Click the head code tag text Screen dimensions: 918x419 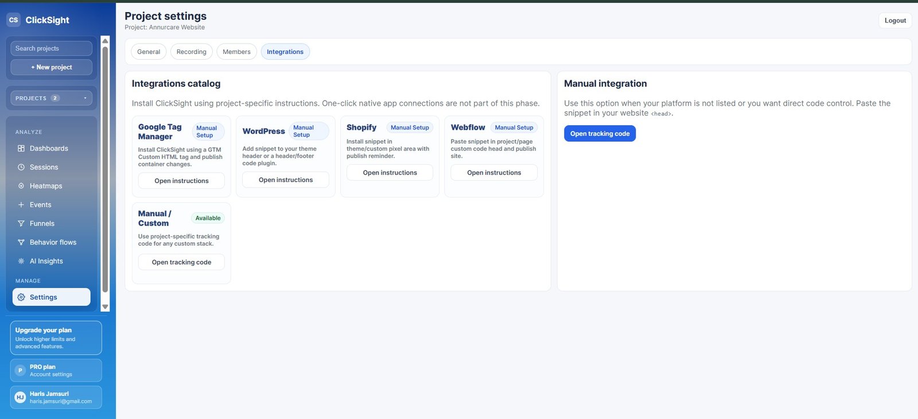[x=661, y=114]
